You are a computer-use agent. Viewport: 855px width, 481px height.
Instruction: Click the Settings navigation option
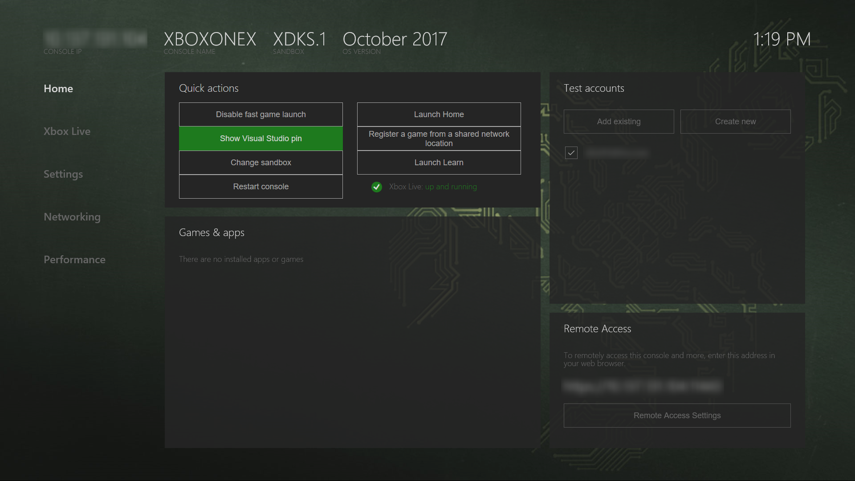63,174
